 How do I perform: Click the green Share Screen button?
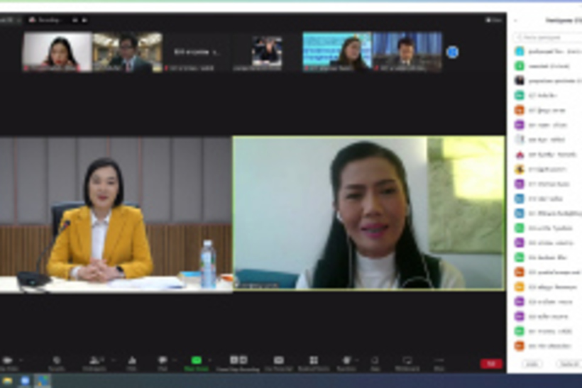click(x=196, y=363)
